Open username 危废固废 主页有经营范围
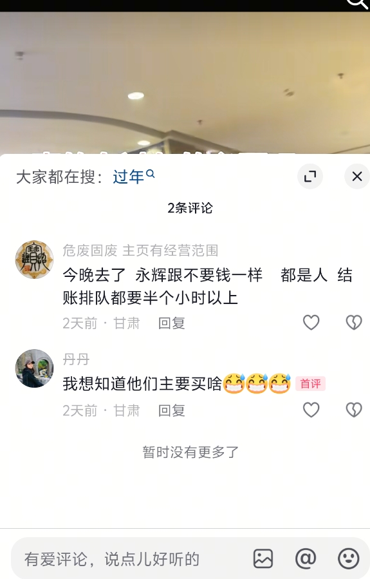Viewport: 370px width, 579px height. [x=140, y=251]
